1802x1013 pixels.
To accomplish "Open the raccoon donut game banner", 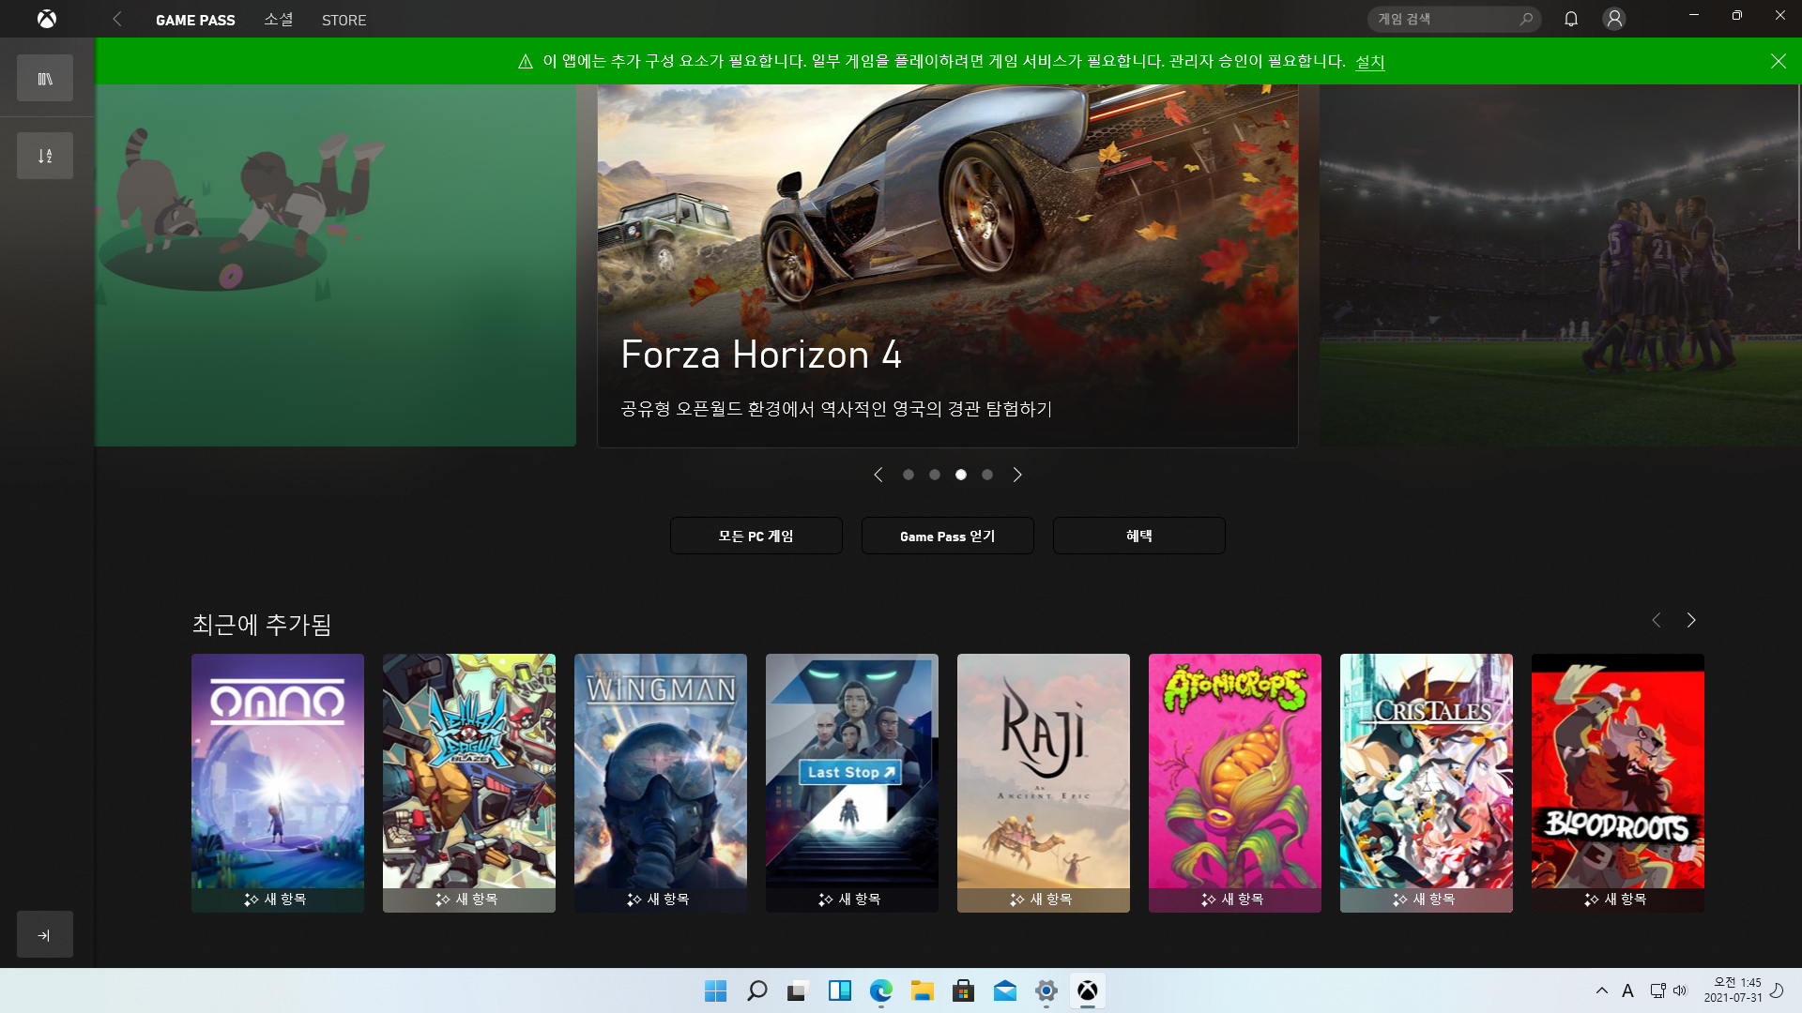I will point(335,265).
